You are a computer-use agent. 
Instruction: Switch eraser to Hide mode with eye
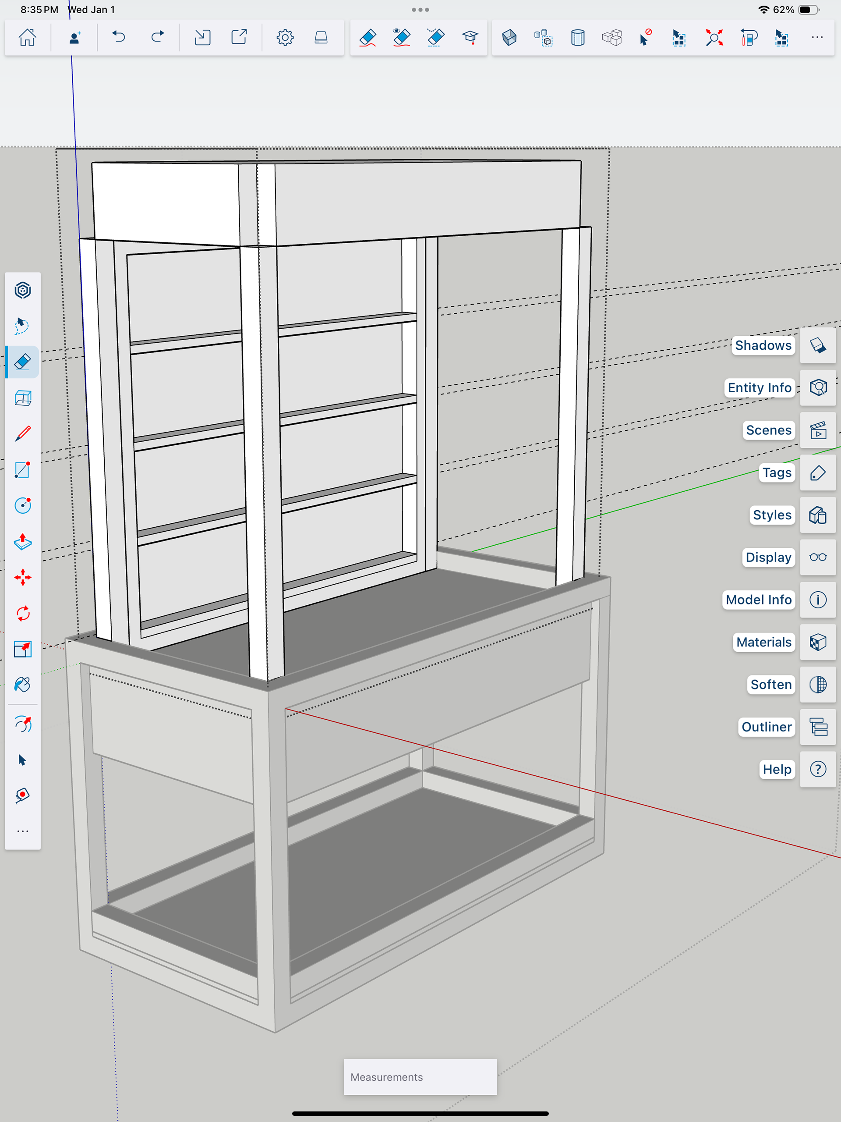402,38
